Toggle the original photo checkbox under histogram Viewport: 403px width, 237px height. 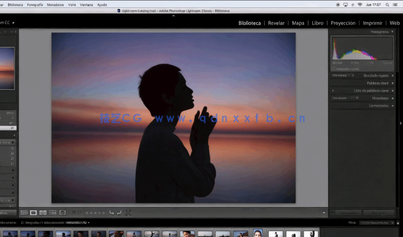coord(333,69)
